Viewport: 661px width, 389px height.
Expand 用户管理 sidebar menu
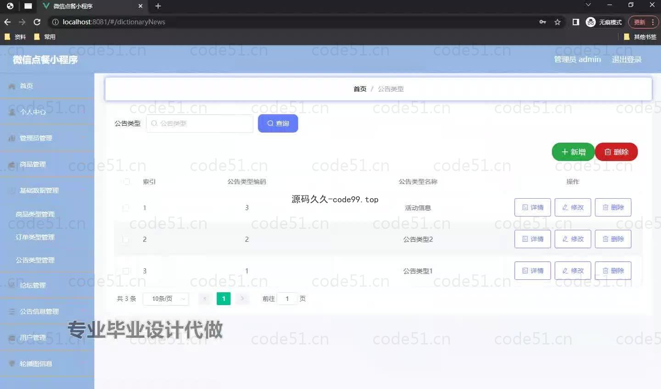(x=47, y=338)
